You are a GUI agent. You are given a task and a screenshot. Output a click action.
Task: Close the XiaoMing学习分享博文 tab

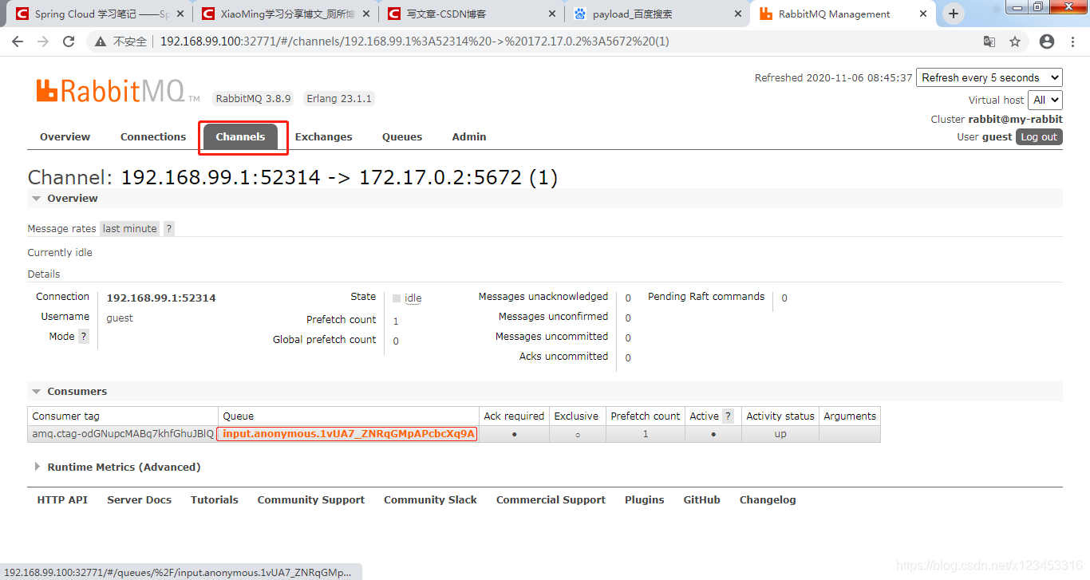(x=367, y=14)
